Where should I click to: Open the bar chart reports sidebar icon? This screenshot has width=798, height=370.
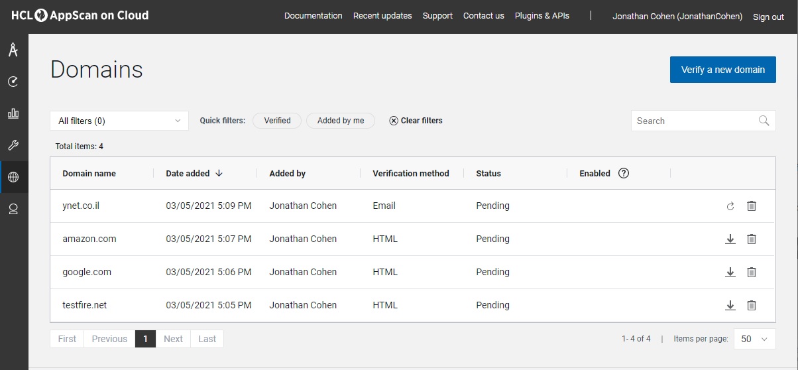[13, 113]
